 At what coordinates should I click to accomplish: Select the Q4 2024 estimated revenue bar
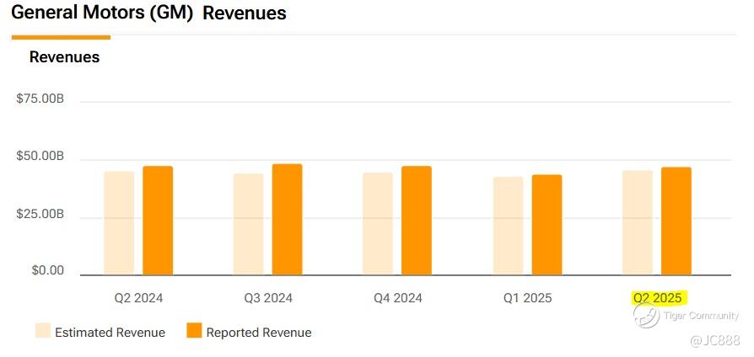(x=378, y=224)
